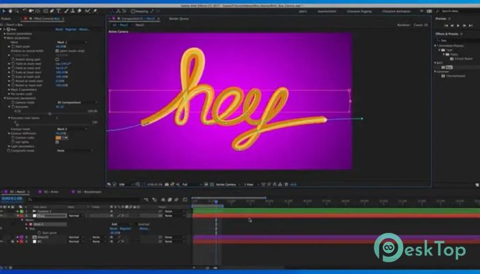Viewport: 480px width, 274px height.
Task: Select the Type text tool
Action: pos(58,12)
